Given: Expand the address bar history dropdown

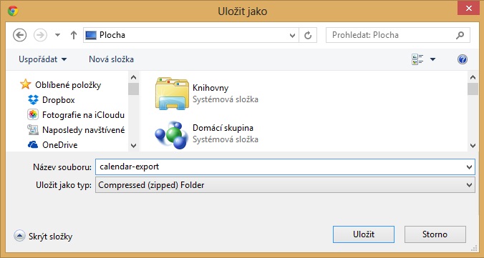Looking at the screenshot, I should [292, 36].
